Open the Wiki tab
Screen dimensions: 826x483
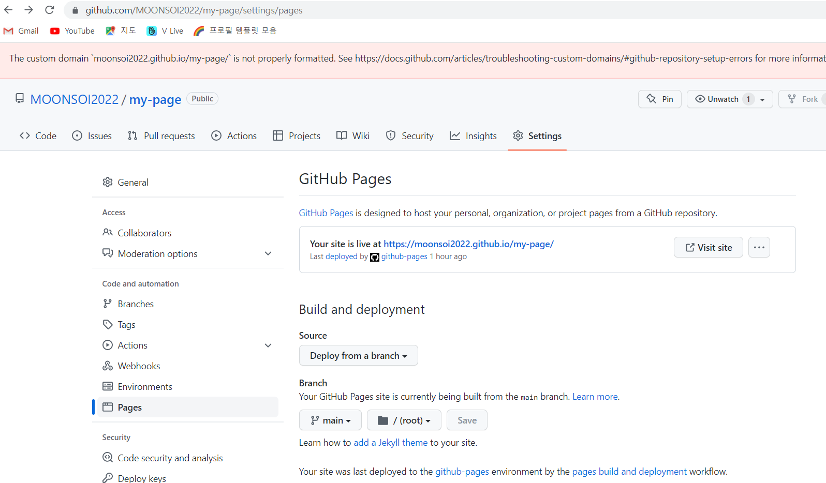click(353, 136)
